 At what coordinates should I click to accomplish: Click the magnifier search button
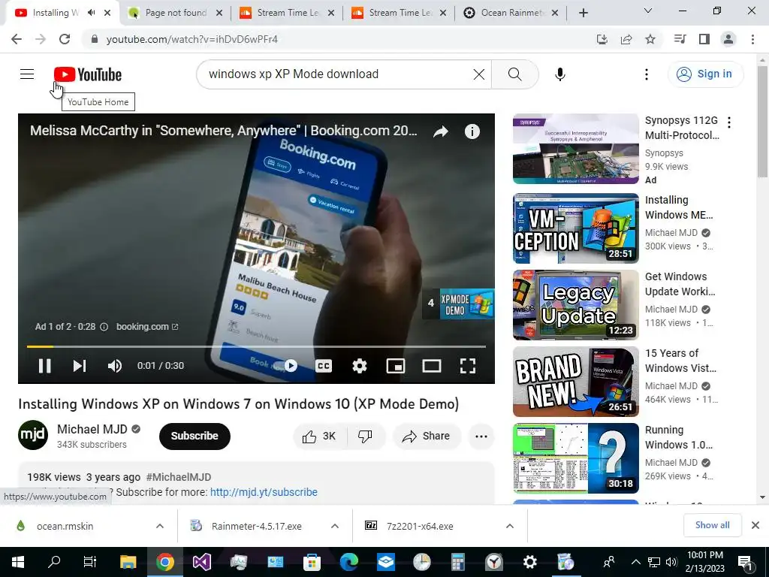coord(514,74)
